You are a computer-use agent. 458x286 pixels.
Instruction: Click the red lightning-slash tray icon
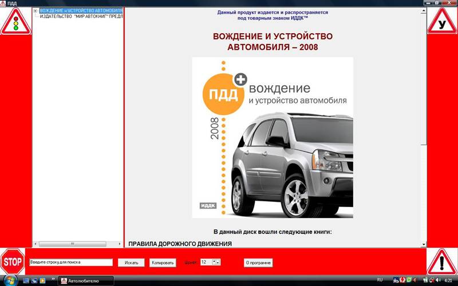pos(402,280)
